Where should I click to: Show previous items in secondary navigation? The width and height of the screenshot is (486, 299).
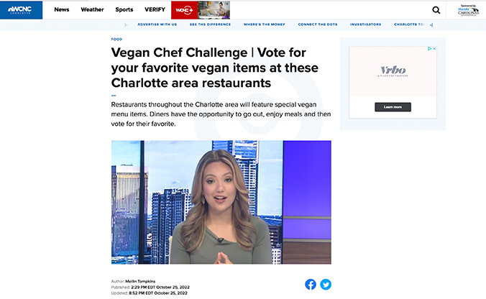[126, 24]
